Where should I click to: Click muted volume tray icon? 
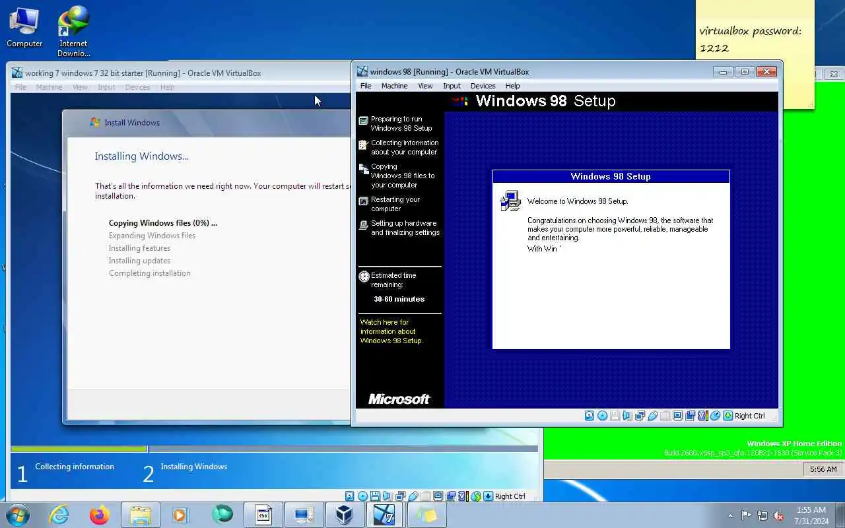coord(779,515)
